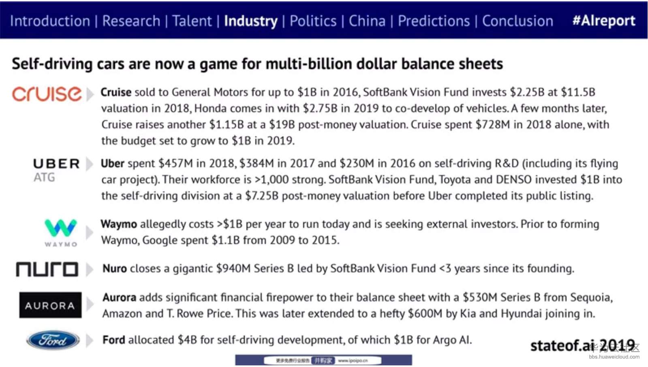The height and width of the screenshot is (367, 648).
Task: Click the arrow beside the Ford logo
Action: (x=90, y=340)
